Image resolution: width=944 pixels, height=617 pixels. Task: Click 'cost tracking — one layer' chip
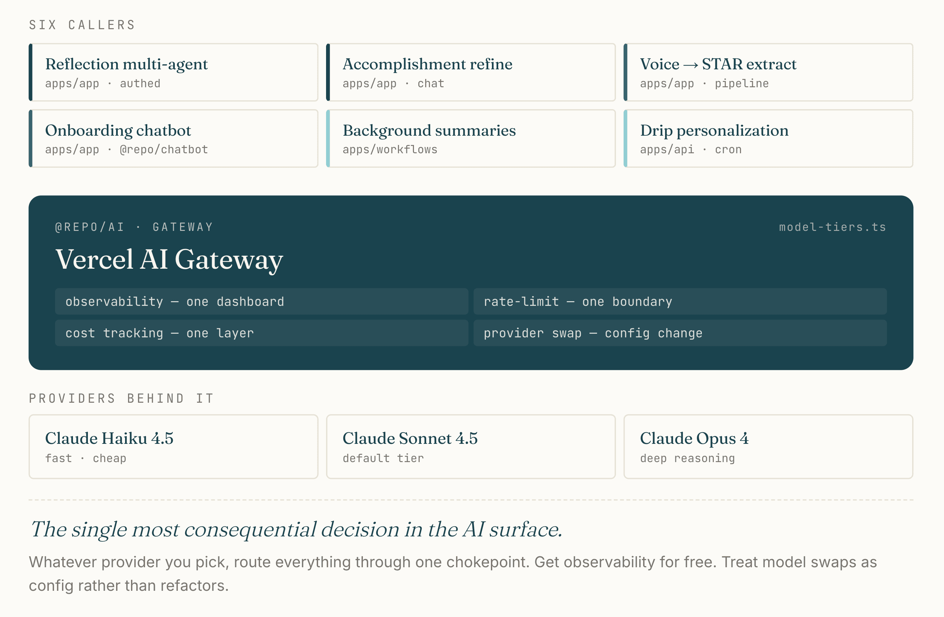click(x=261, y=333)
